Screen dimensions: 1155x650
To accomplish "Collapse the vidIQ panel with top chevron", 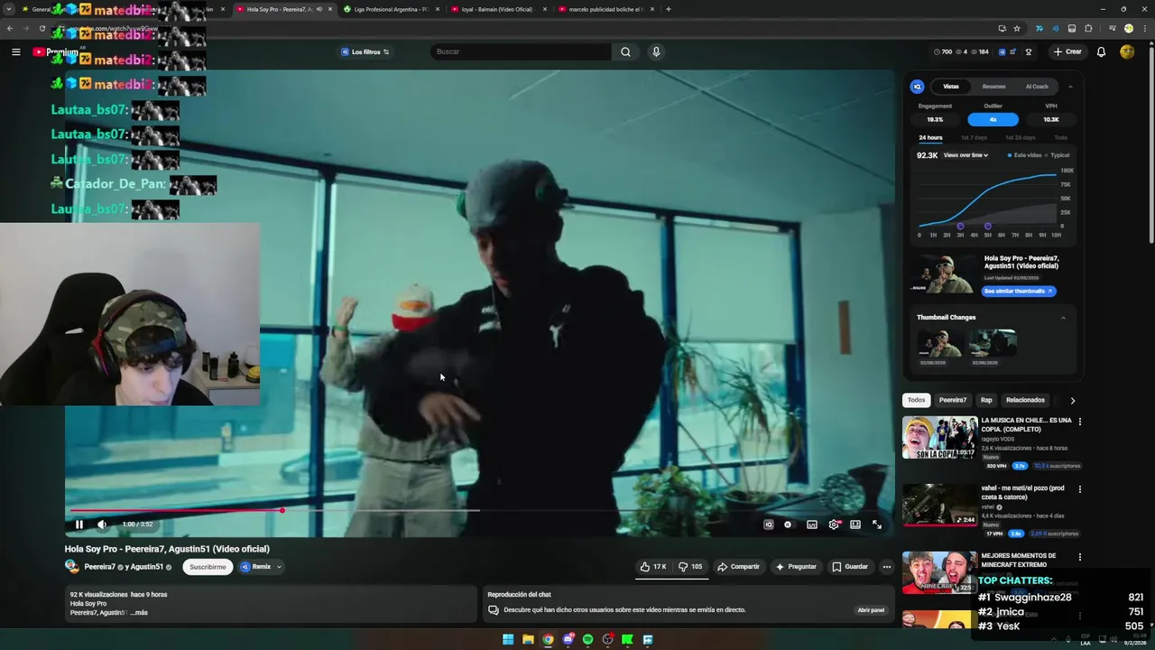I will 1070,87.
